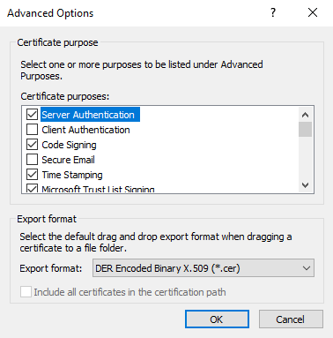333x338 pixels.
Task: Click the Cancel button
Action: click(291, 319)
